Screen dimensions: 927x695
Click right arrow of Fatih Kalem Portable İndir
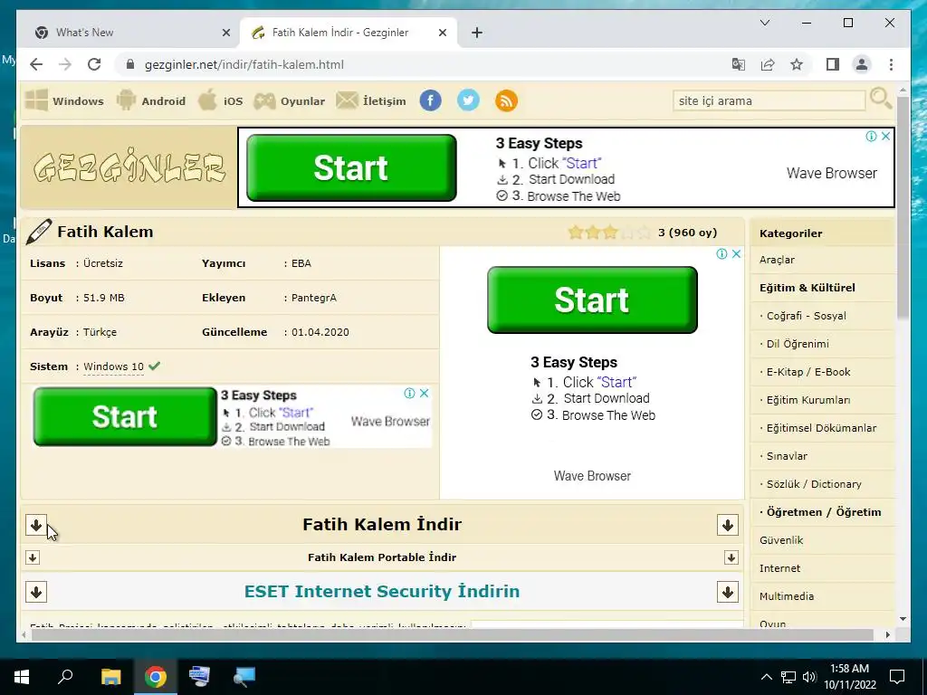[x=731, y=557]
